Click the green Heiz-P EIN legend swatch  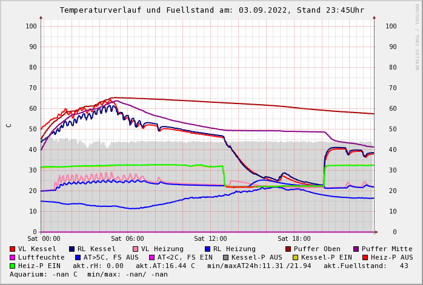pos(13,266)
